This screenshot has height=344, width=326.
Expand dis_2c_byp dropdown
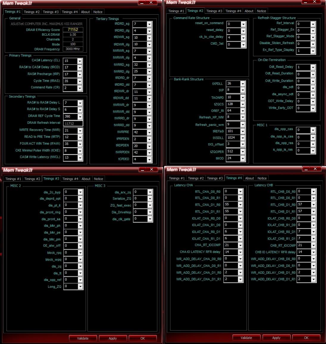click(80, 192)
